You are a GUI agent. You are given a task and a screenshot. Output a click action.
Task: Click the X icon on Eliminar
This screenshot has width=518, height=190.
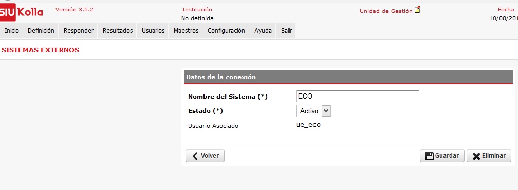(x=476, y=156)
